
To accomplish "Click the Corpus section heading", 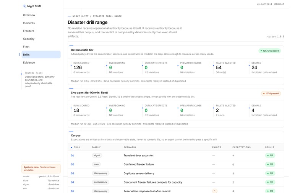I will [x=76, y=136].
